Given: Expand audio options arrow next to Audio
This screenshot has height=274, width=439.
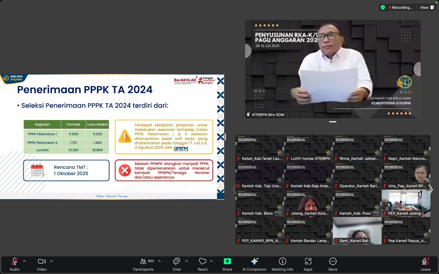Looking at the screenshot, I should (24, 261).
